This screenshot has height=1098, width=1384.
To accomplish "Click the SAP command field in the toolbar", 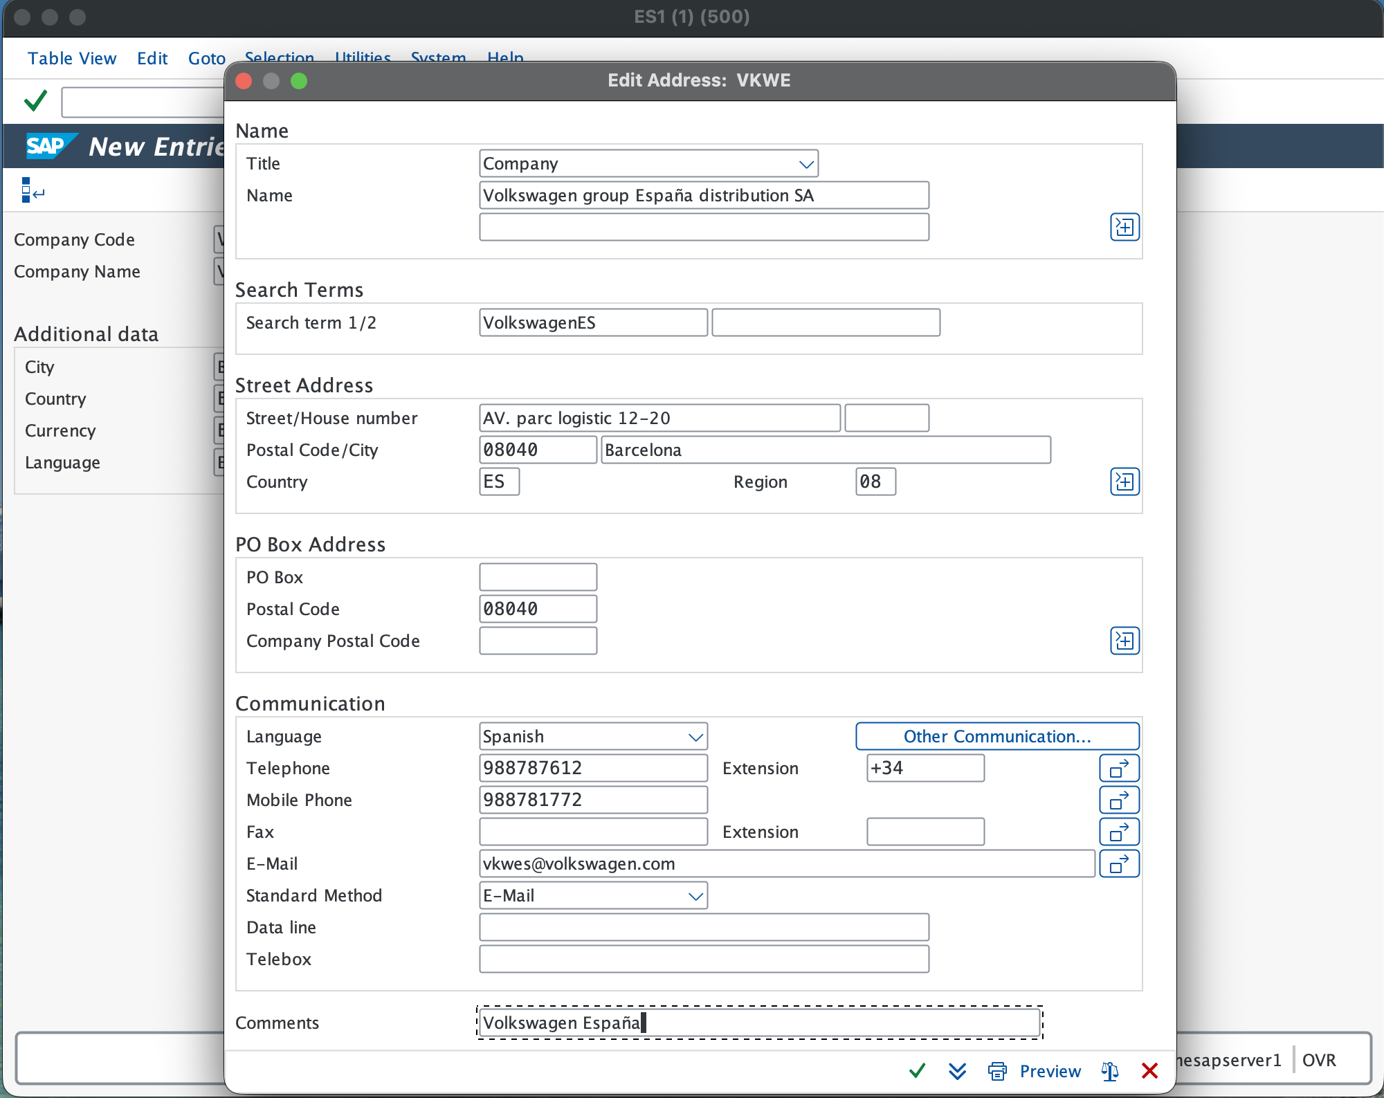I will [x=143, y=102].
